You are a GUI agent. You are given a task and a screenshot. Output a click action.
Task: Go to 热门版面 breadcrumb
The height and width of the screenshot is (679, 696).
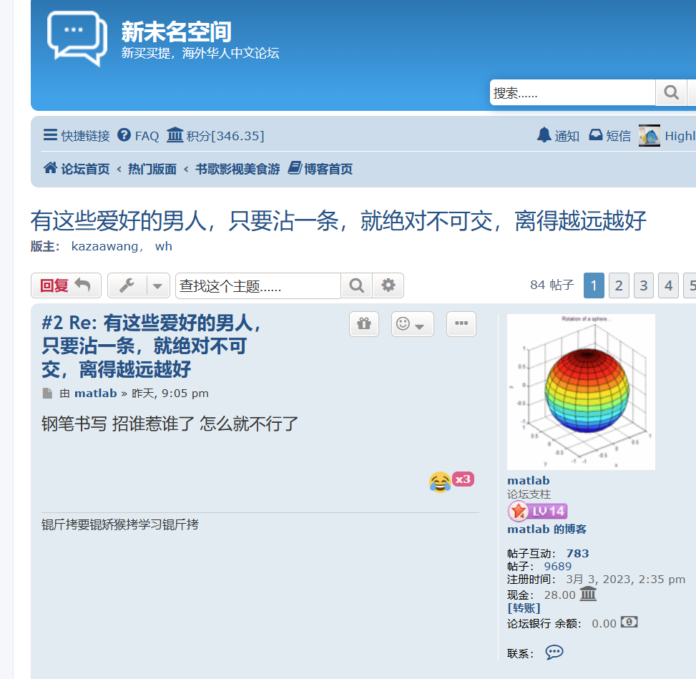click(x=152, y=169)
